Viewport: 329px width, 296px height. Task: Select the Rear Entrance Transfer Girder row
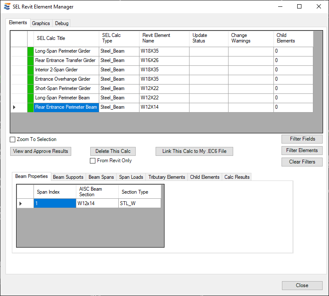tap(65, 61)
